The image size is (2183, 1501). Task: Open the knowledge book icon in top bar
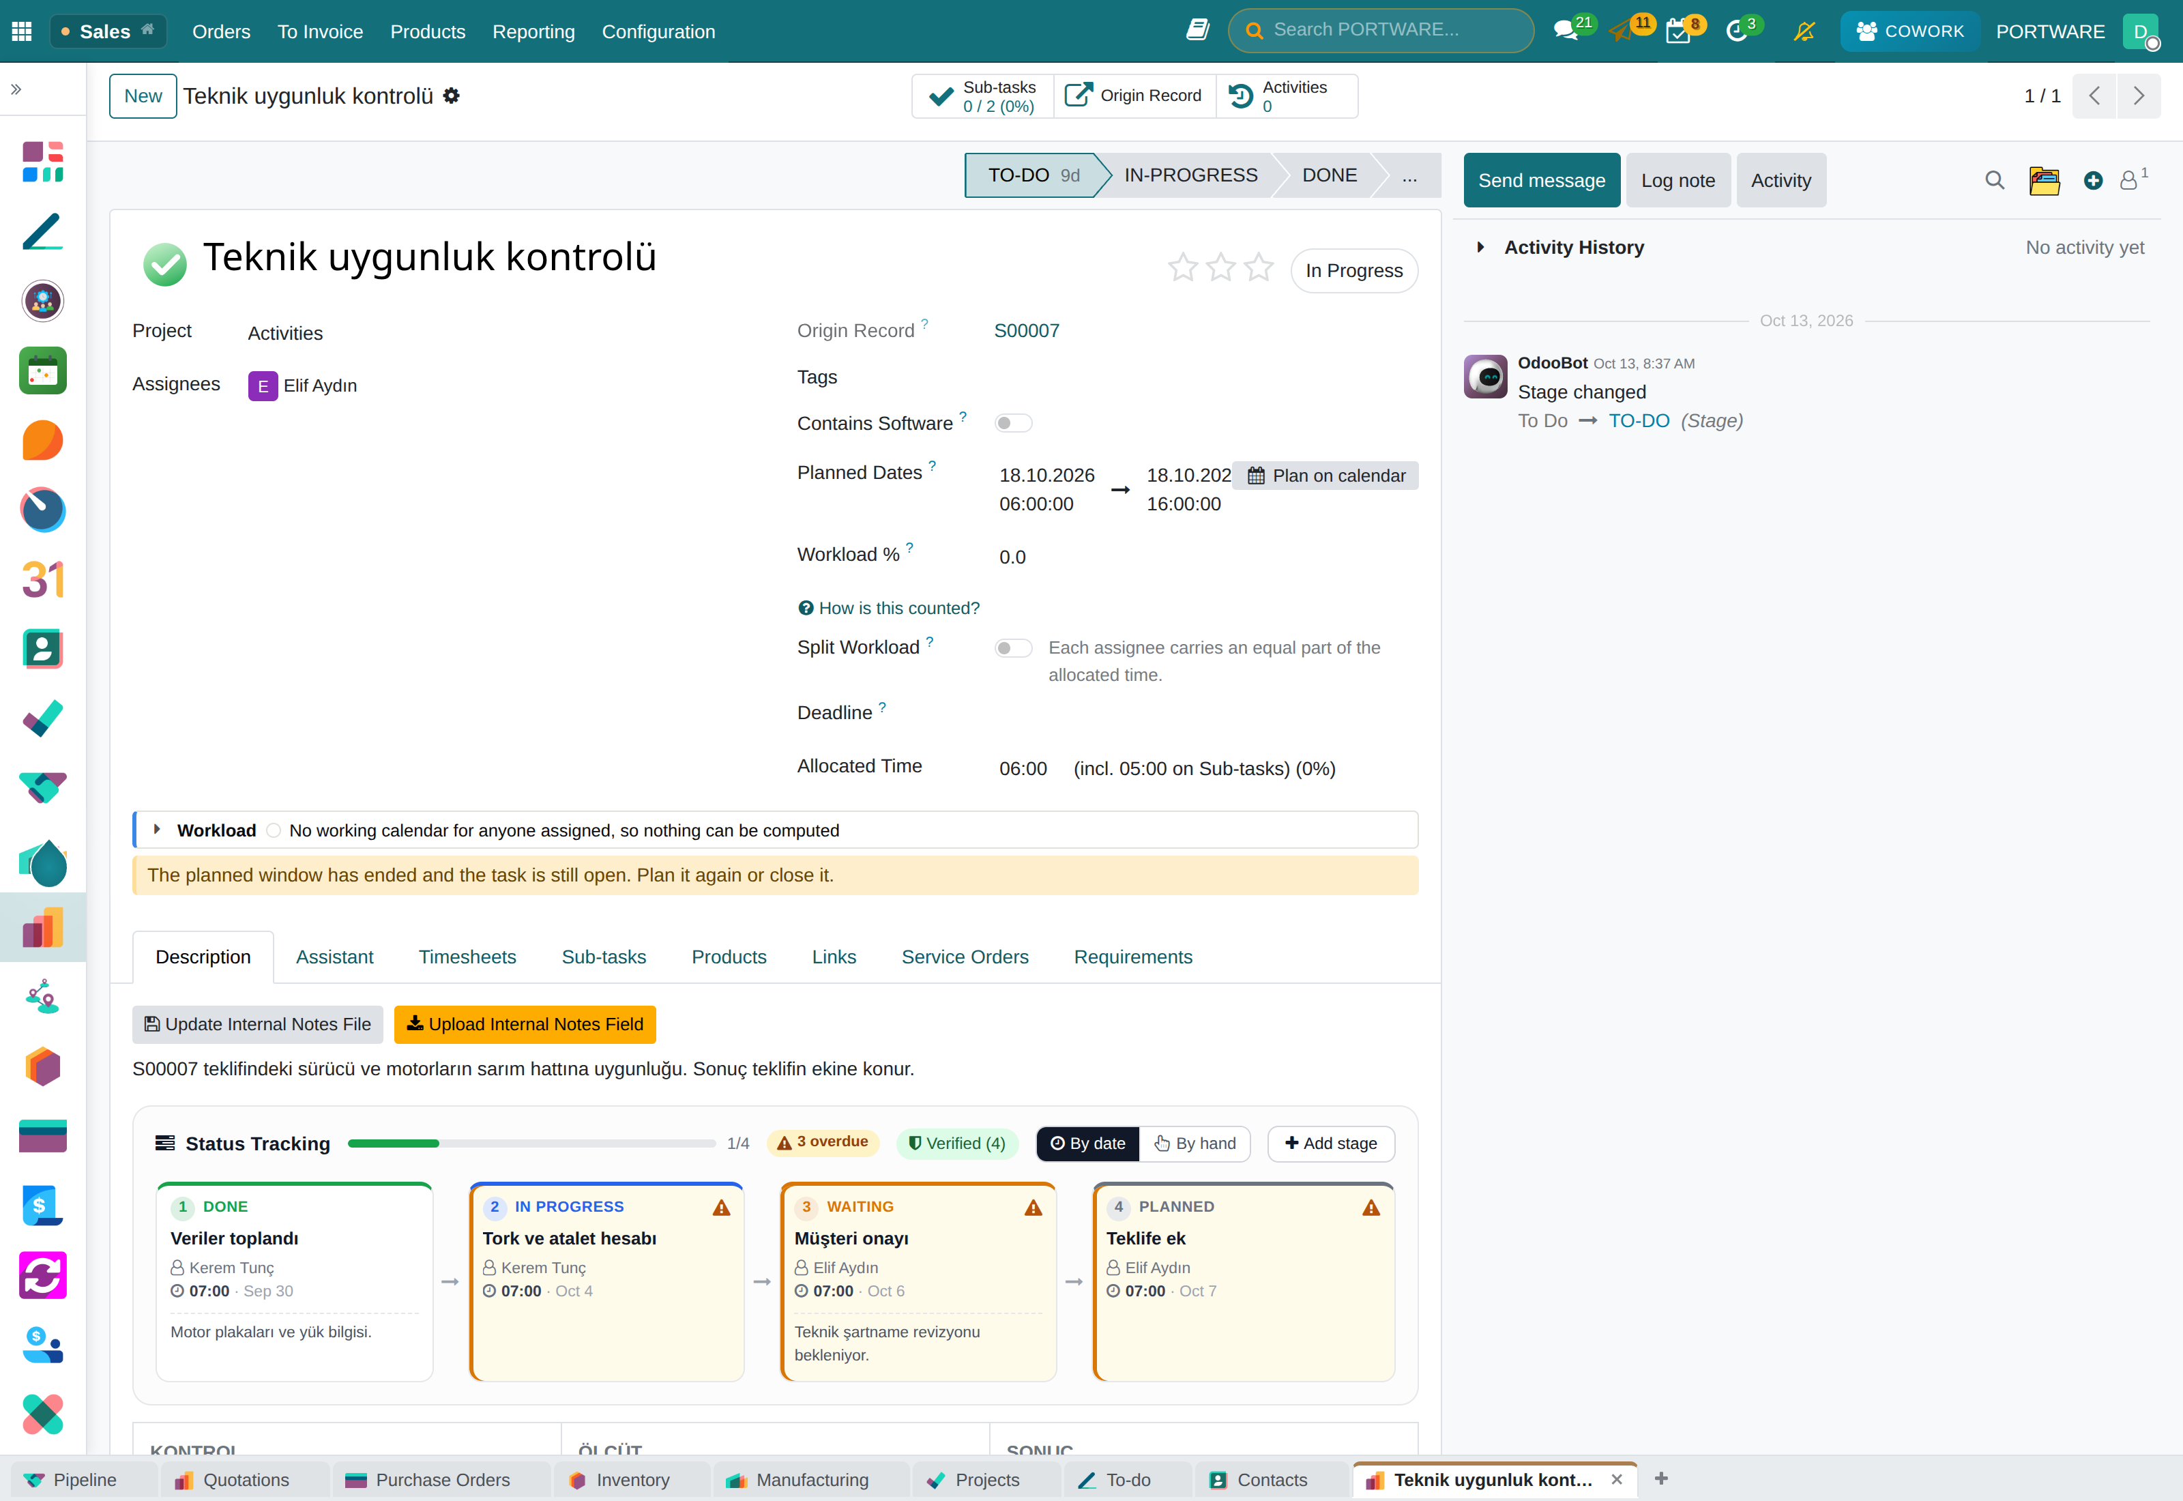(1198, 30)
